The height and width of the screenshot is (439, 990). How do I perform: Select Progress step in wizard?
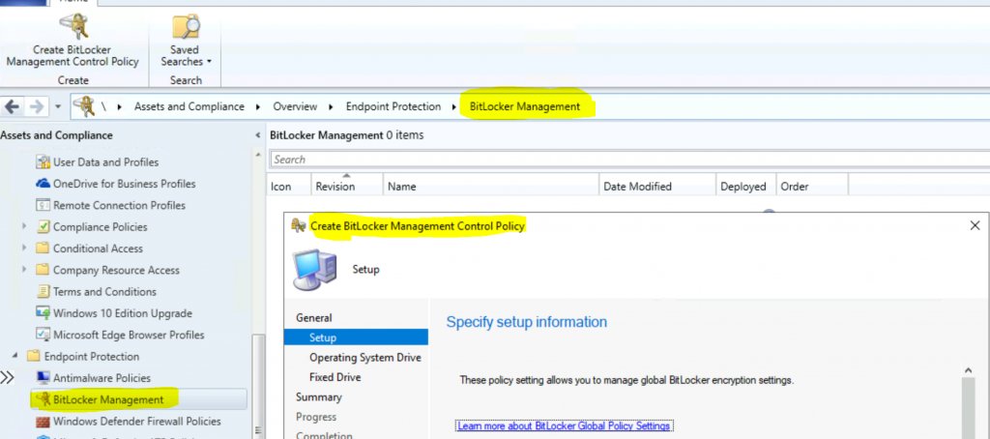[316, 417]
